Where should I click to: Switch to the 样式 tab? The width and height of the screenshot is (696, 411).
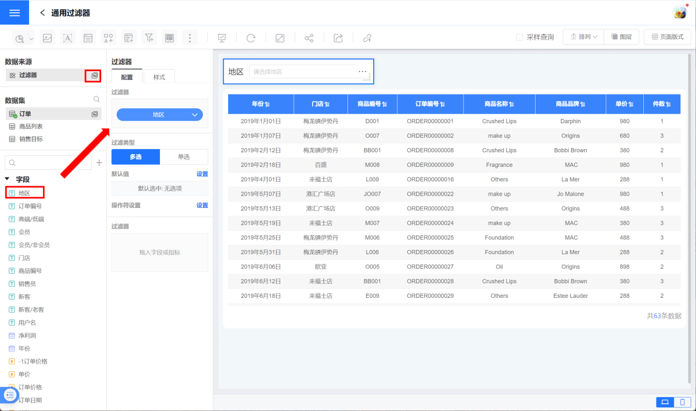pos(159,77)
